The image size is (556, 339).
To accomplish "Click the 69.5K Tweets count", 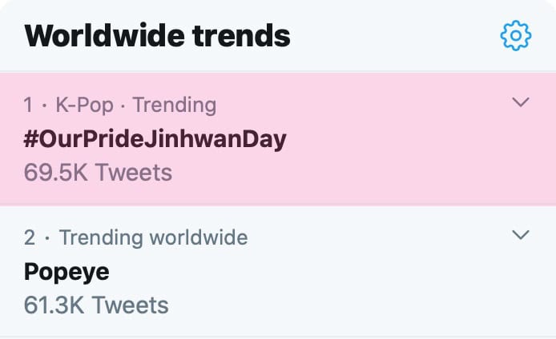I will (98, 172).
